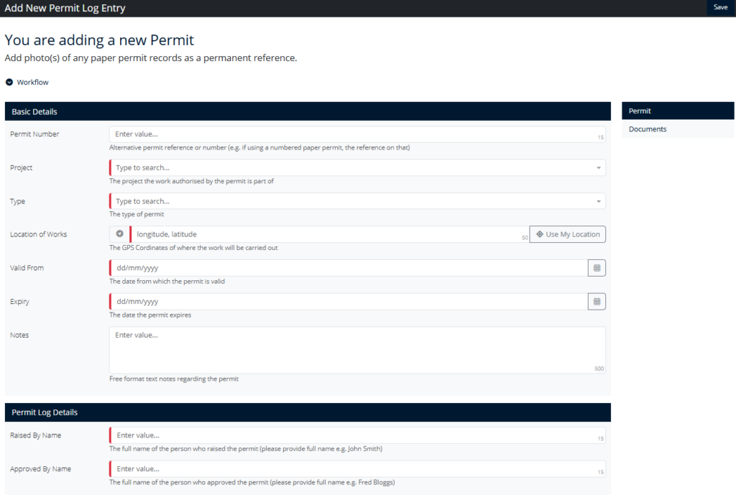This screenshot has height=495, width=736.
Task: Click the 'Add New Permit Log Entry' title
Action: (65, 8)
